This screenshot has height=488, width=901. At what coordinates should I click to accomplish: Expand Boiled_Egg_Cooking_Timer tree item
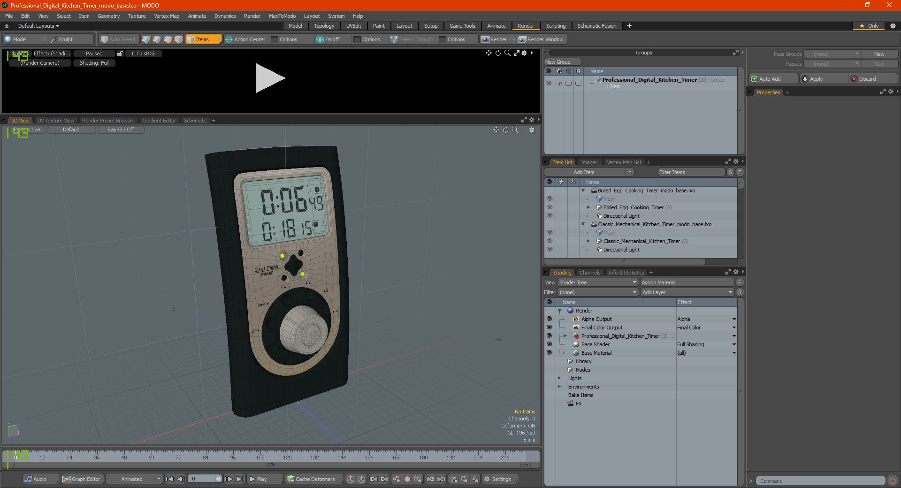pyautogui.click(x=588, y=207)
